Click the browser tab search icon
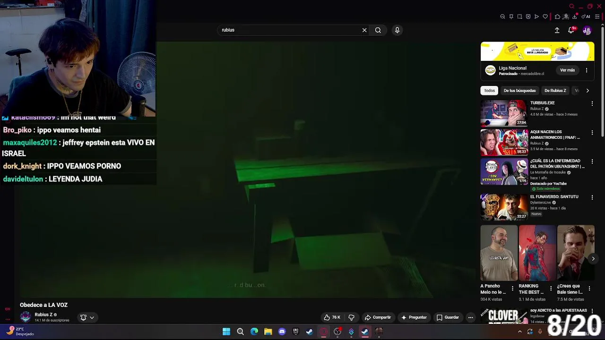Screen dimensions: 605x340 pos(571,6)
